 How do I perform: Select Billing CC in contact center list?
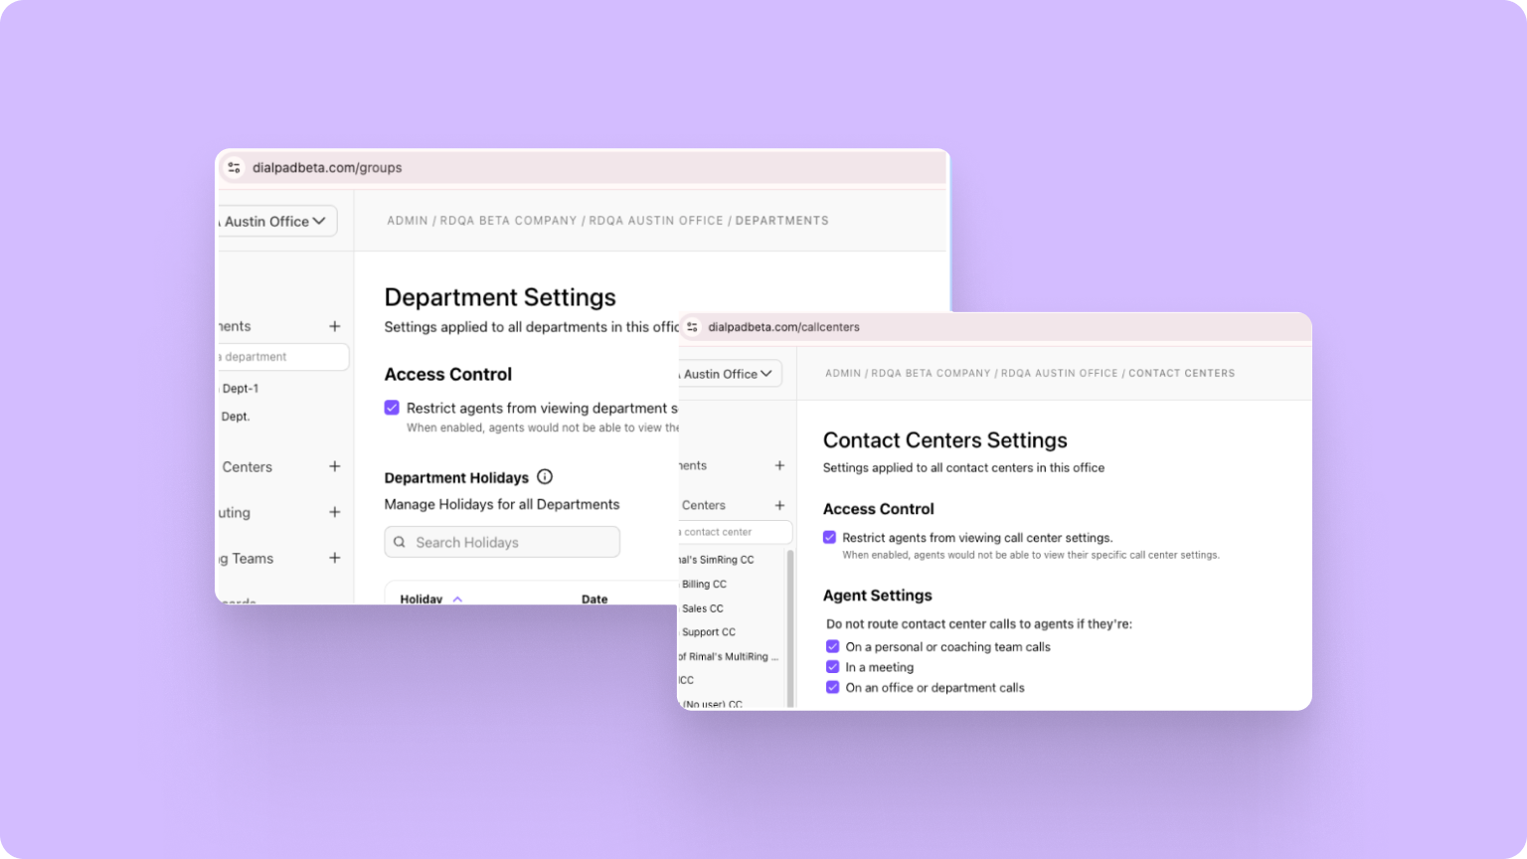coord(704,585)
